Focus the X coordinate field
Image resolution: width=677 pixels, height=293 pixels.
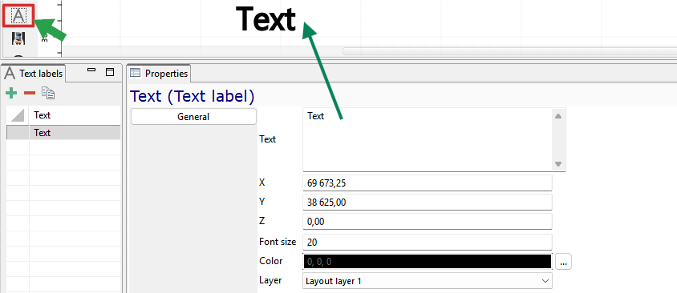(x=428, y=183)
